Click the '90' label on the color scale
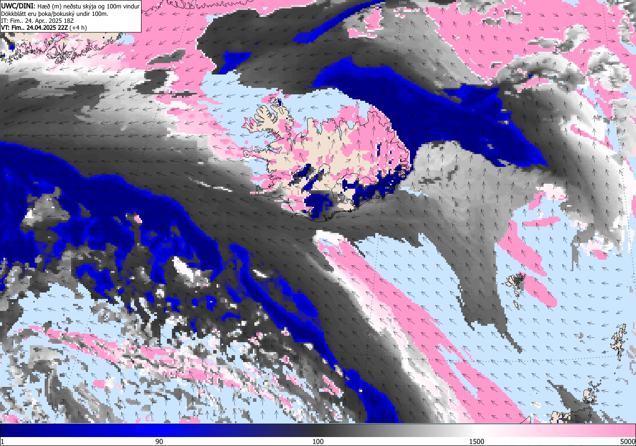Screen dimensions: 636x446 click(x=159, y=441)
